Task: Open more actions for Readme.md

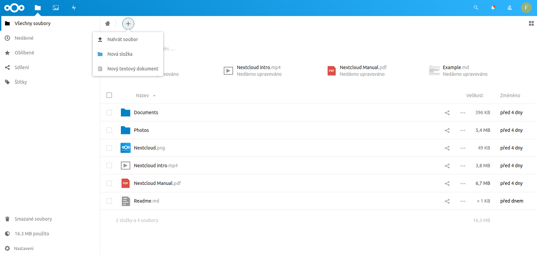Action: 463,201
